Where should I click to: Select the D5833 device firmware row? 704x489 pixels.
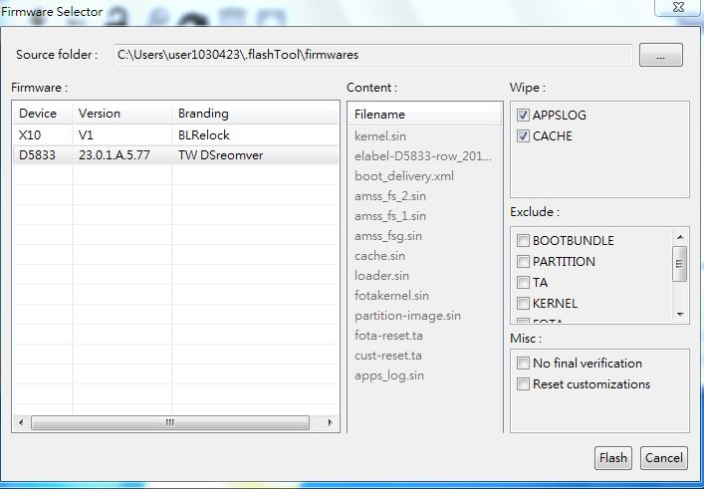176,155
